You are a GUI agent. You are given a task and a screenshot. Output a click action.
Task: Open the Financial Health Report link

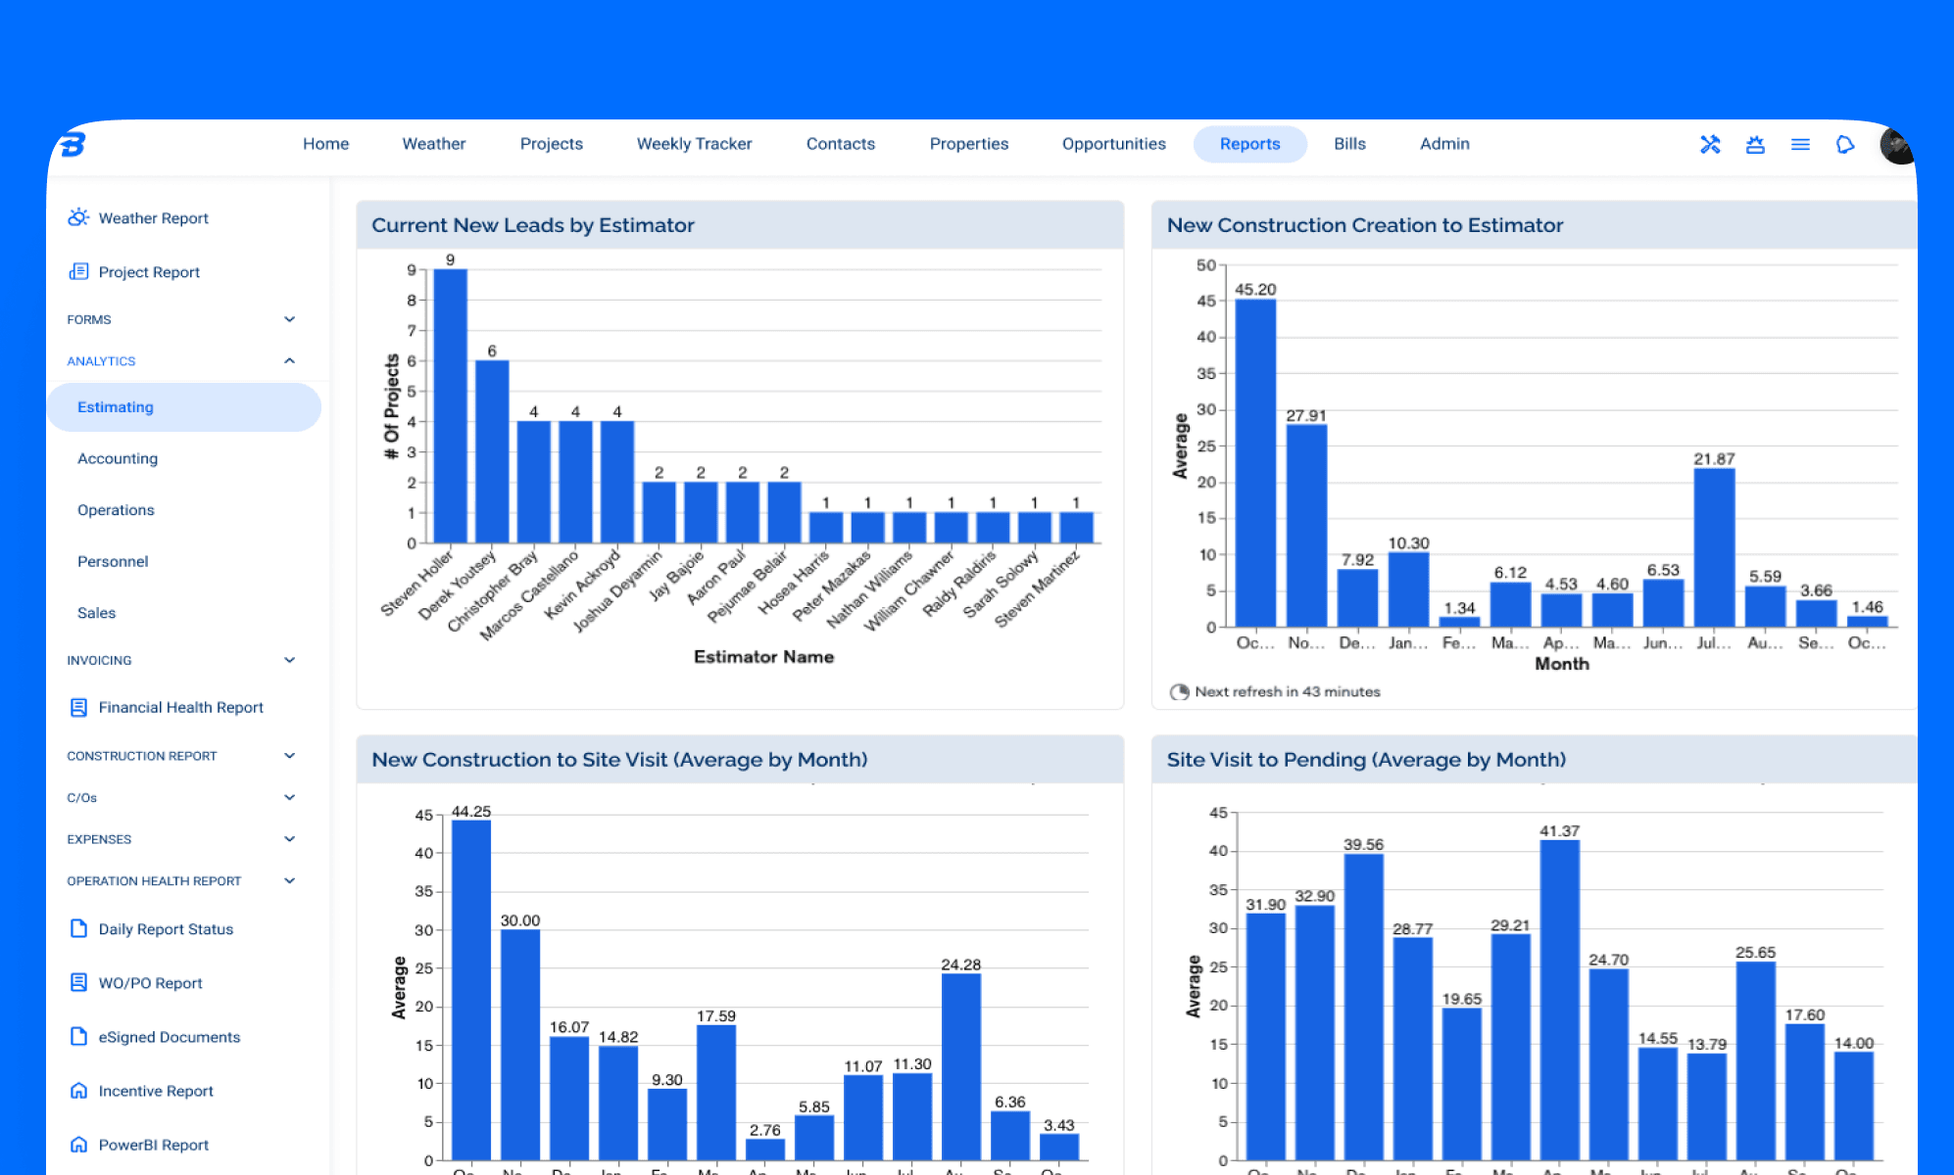(x=180, y=707)
